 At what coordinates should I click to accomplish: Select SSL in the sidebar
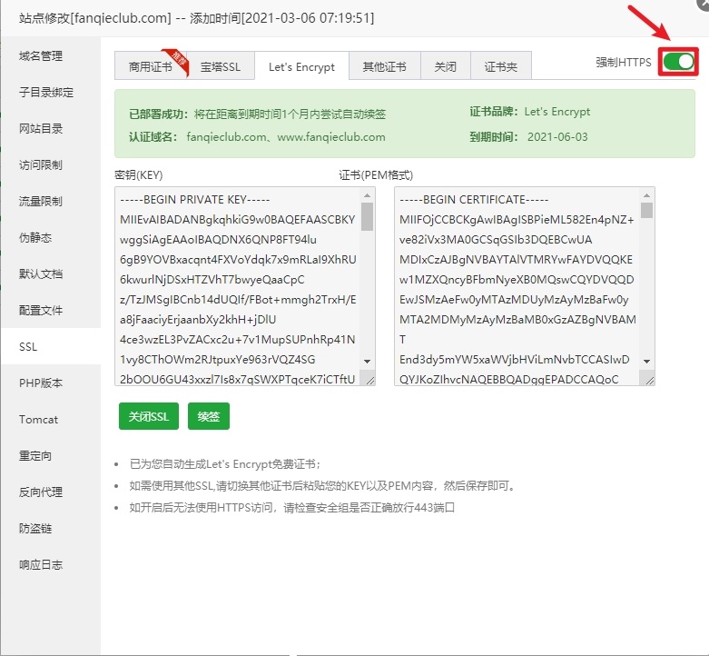tap(51, 346)
